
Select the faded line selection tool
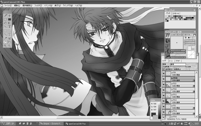pyautogui.click(x=5, y=34)
